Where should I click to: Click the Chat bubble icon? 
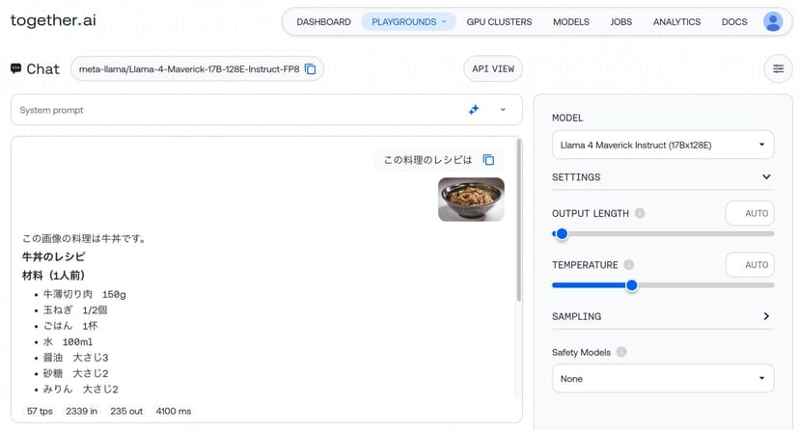point(16,68)
